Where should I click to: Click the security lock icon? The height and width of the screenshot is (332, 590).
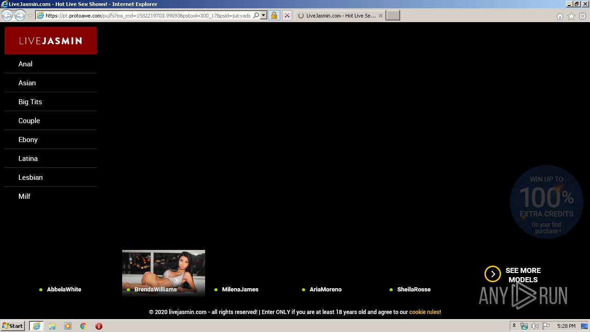tap(274, 15)
